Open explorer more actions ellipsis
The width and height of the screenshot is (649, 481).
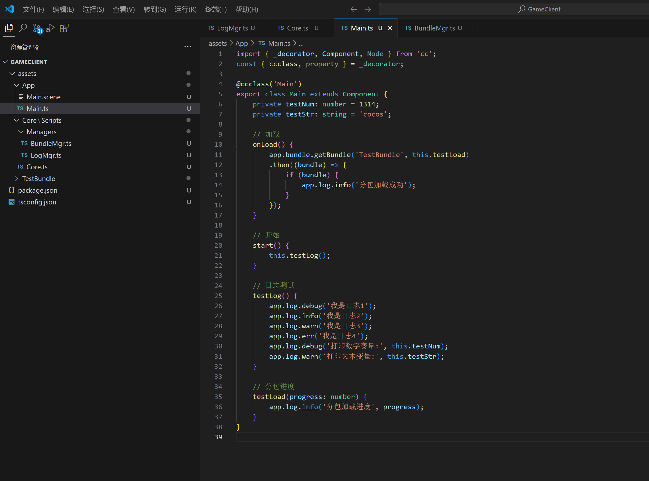[x=188, y=47]
